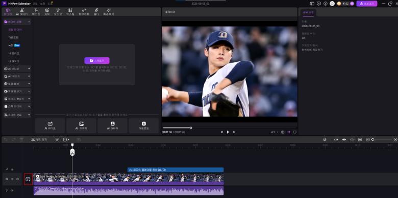This screenshot has width=398, height=198.
Task: Expand the video enhancer sidebar section
Action: point(17,91)
